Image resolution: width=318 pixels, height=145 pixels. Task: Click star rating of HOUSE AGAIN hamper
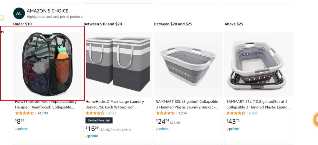[x=24, y=113]
